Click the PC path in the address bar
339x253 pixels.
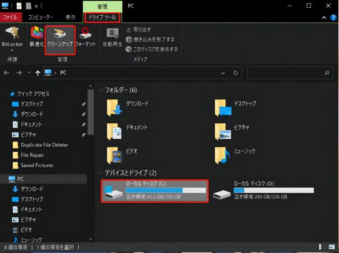(64, 73)
